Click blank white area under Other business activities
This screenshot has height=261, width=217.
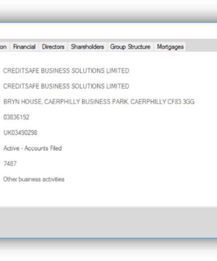(x=108, y=195)
